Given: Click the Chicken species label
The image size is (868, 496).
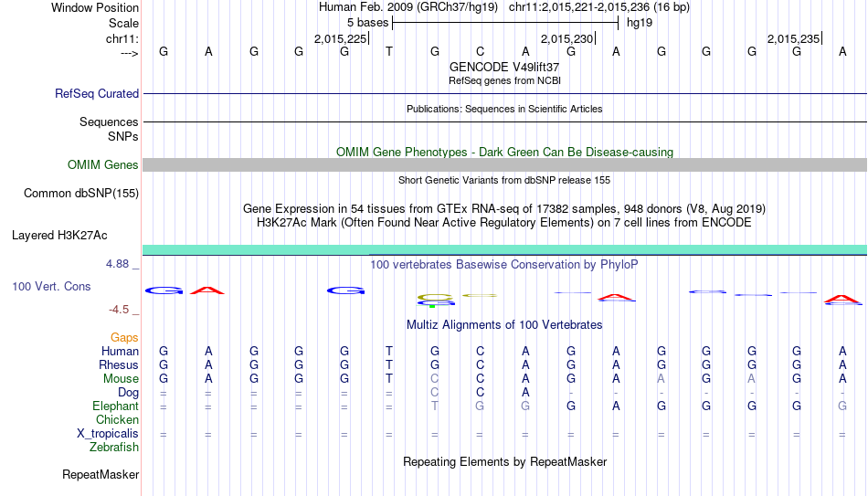Looking at the screenshot, I should 117,419.
